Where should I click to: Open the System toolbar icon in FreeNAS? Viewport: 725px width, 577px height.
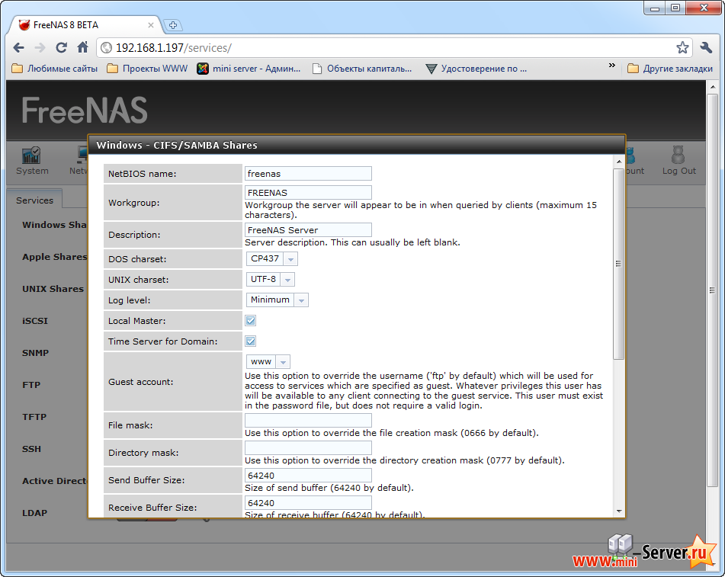(32, 160)
